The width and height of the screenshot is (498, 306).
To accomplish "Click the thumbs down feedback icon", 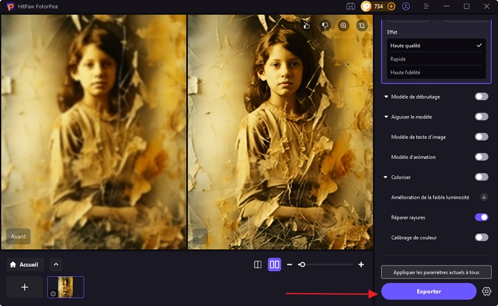I will (325, 26).
